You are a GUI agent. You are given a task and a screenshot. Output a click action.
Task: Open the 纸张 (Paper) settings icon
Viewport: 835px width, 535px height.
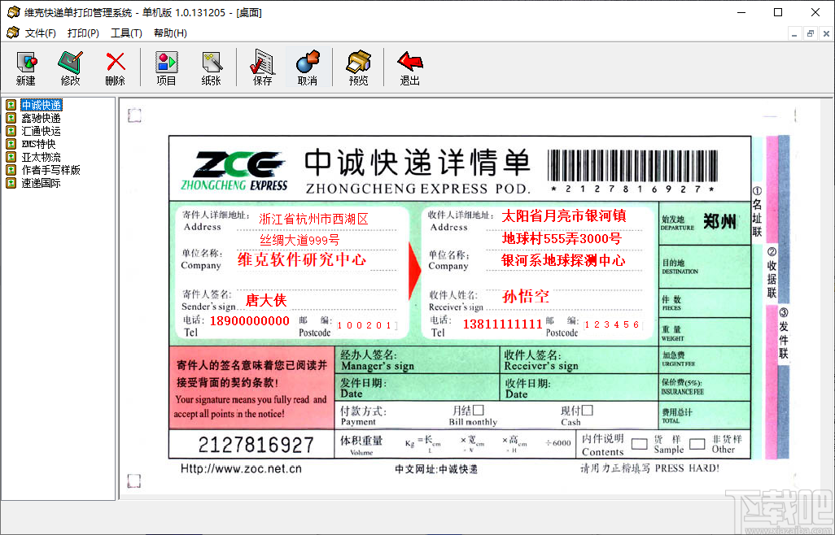pos(212,67)
